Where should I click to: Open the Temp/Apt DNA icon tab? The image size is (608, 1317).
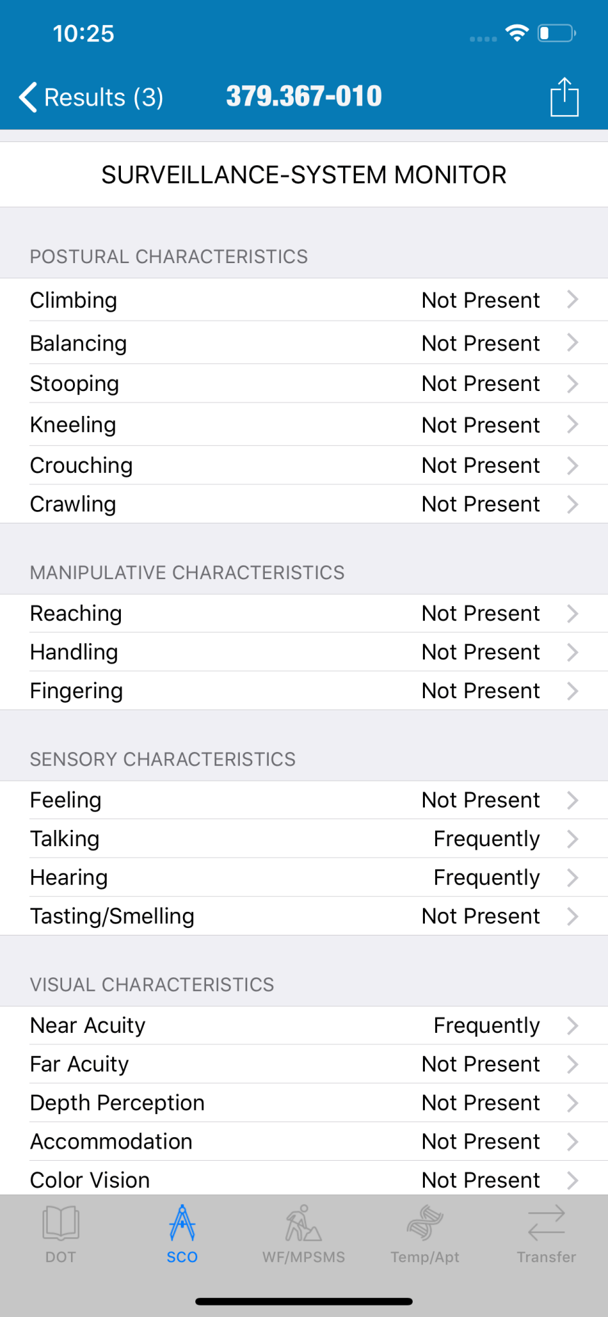(425, 1234)
